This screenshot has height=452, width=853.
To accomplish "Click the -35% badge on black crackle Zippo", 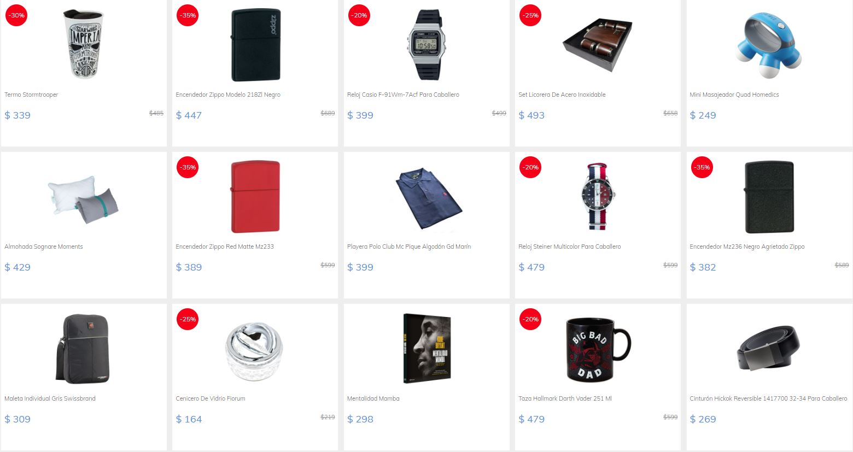I will [702, 167].
